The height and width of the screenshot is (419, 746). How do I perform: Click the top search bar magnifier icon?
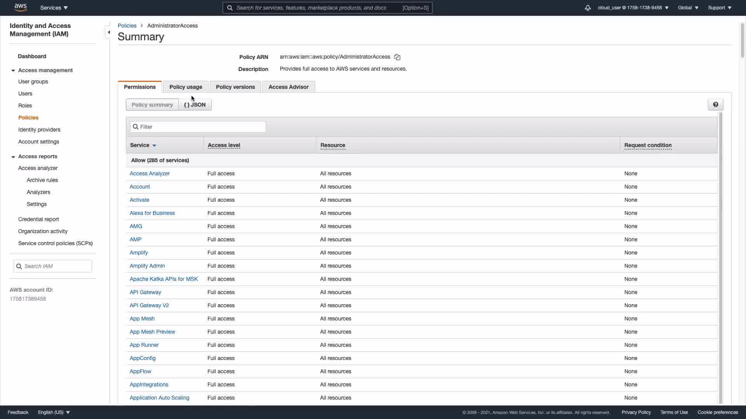[230, 8]
